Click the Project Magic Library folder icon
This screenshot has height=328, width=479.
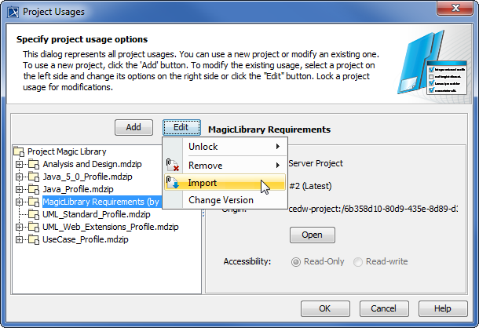pos(20,151)
